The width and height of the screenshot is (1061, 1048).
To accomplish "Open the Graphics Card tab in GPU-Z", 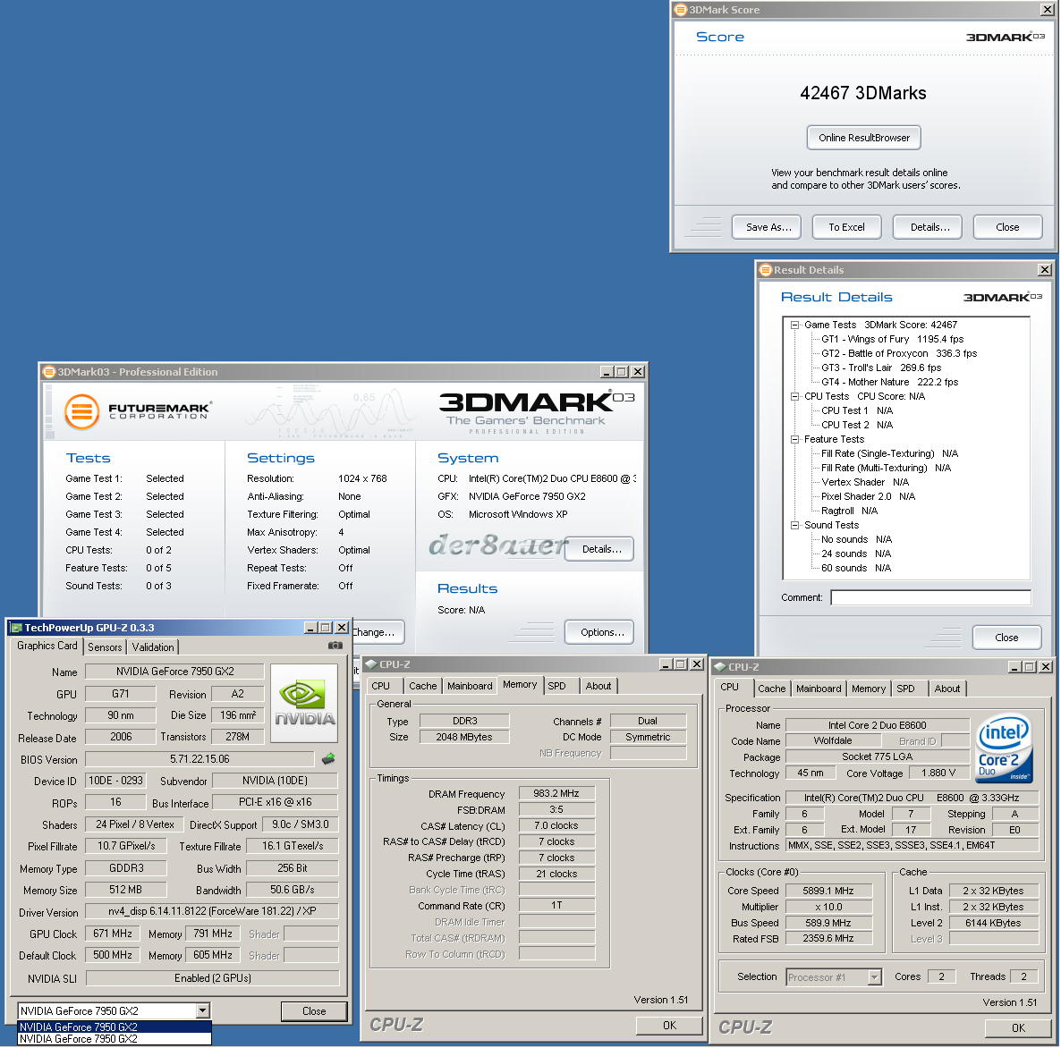I will coord(47,646).
